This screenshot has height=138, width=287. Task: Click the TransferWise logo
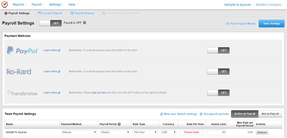pyautogui.click(x=22, y=93)
